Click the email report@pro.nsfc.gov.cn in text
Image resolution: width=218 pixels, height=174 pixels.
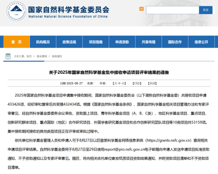pyautogui.click(x=125, y=150)
